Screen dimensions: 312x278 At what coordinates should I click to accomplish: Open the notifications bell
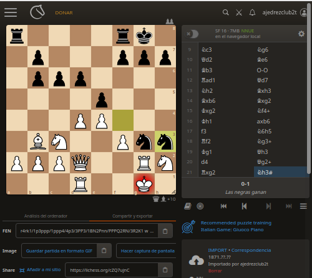point(252,12)
